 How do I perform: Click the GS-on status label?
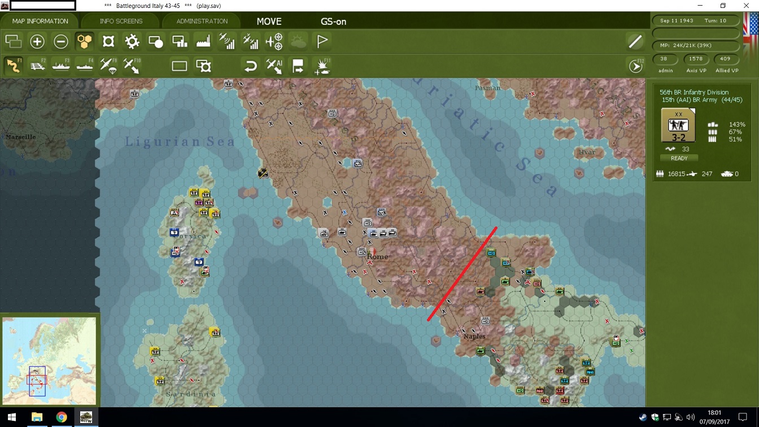pyautogui.click(x=333, y=21)
